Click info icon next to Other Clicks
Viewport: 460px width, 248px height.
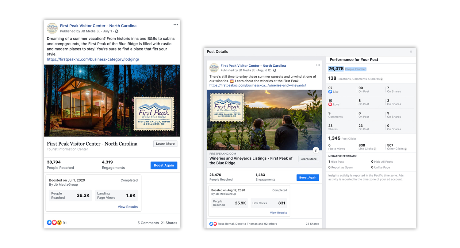406,149
